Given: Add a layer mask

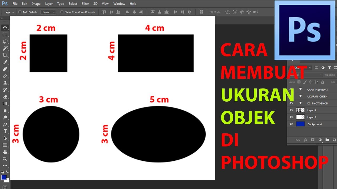Looking at the screenshot, I should click(313, 140).
